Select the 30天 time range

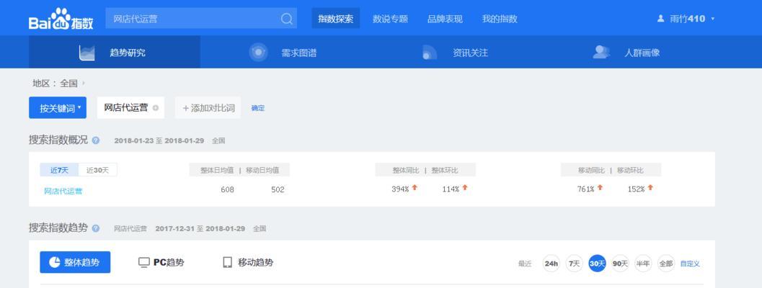tap(597, 264)
